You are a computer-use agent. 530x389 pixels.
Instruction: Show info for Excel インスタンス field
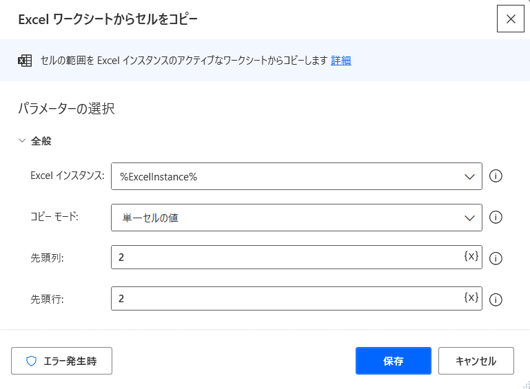(496, 176)
